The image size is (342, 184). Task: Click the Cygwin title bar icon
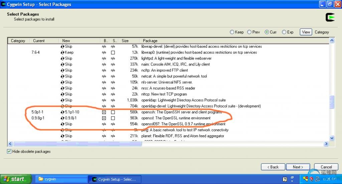point(3,4)
